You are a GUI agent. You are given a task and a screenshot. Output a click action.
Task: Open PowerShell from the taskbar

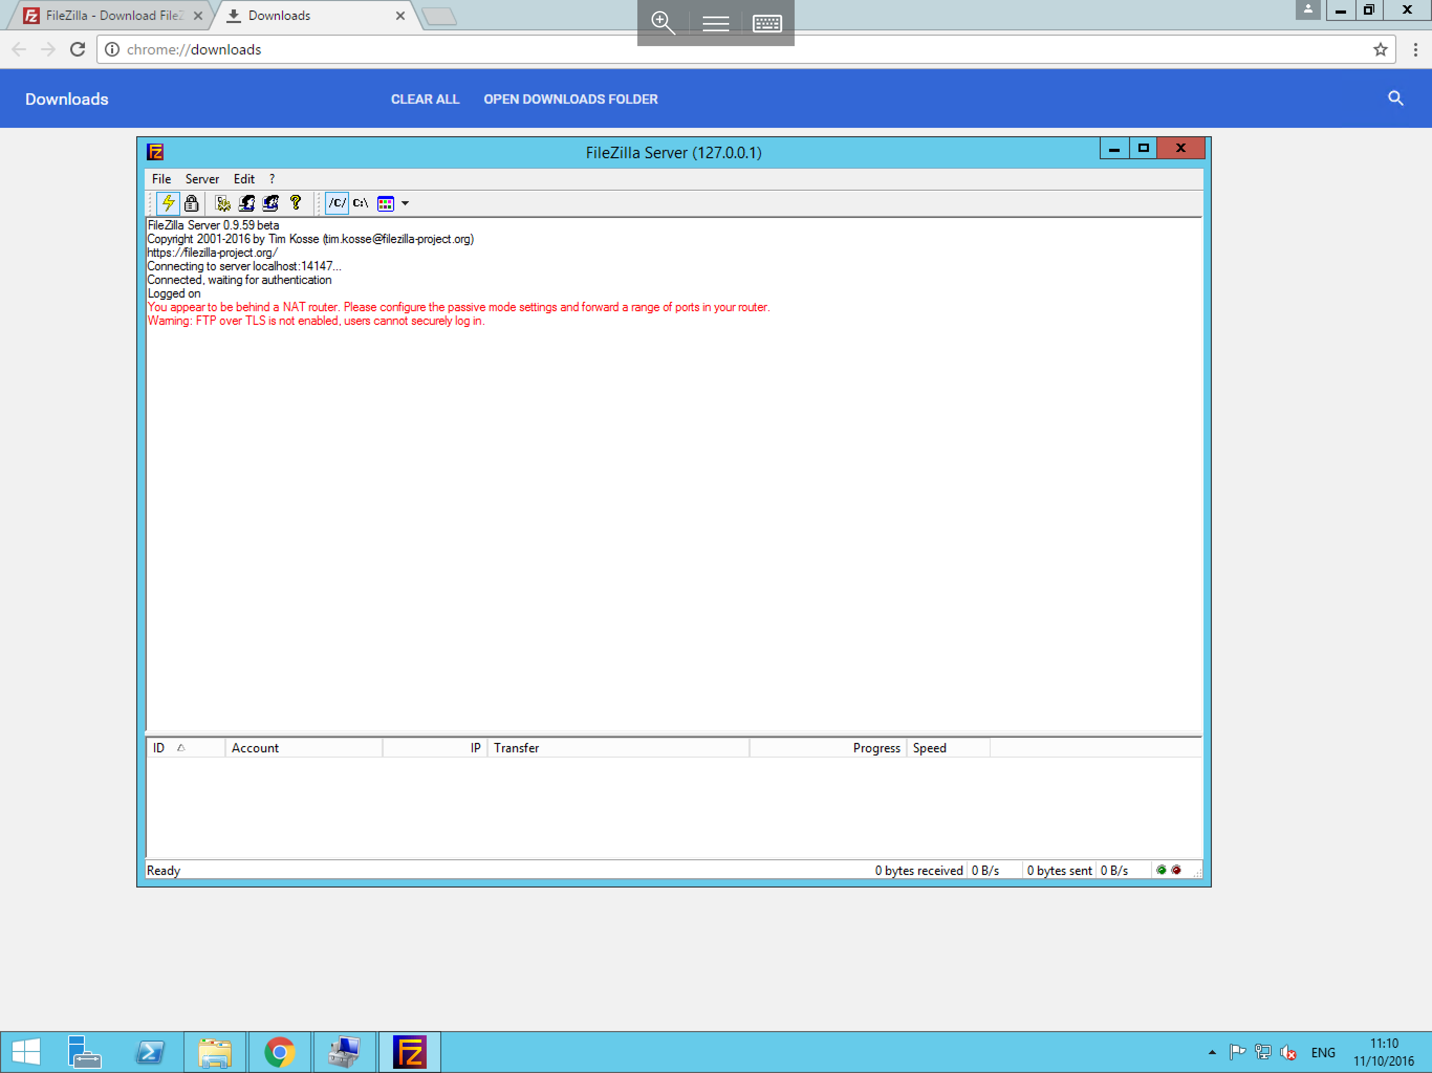point(150,1052)
